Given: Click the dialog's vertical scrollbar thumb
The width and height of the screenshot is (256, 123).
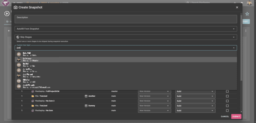Looking at the screenshot, I should 241,47.
